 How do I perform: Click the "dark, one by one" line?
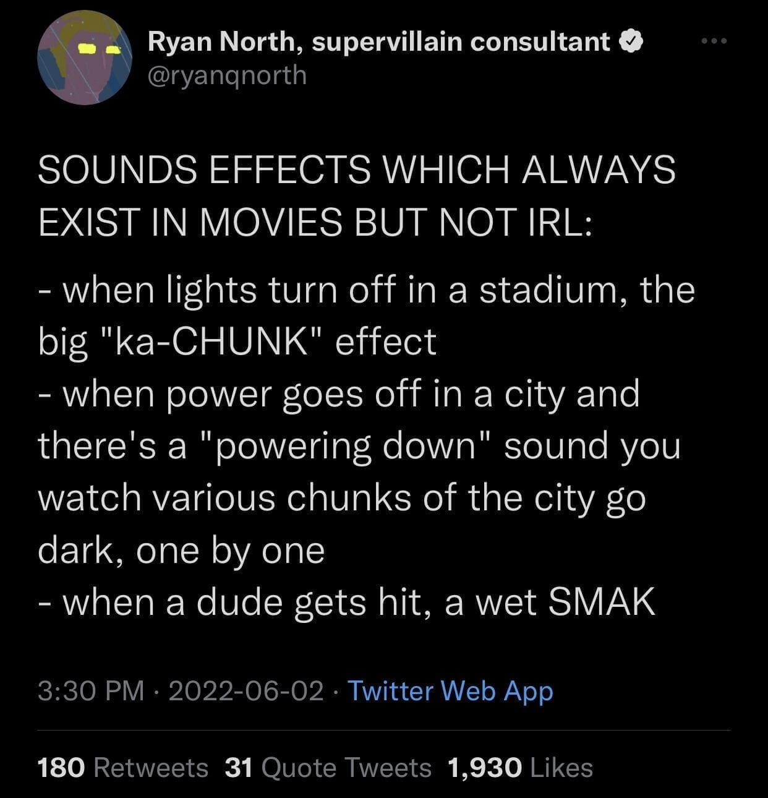(x=181, y=550)
